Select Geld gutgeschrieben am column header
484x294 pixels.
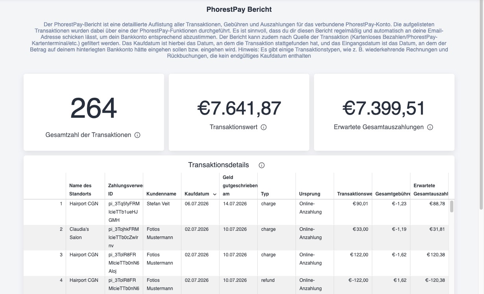[238, 186]
